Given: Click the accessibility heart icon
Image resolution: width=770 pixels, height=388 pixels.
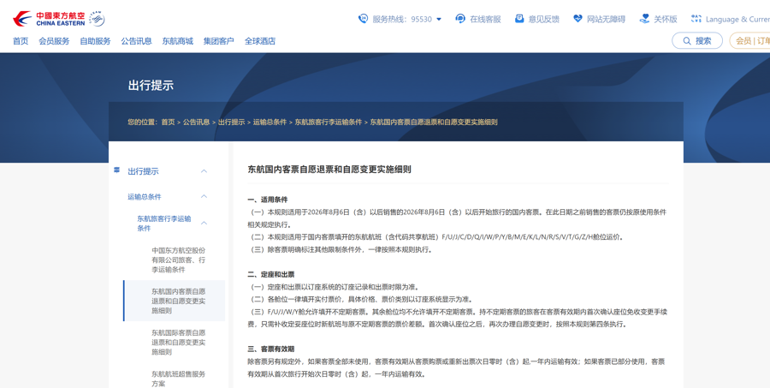Looking at the screenshot, I should click(x=577, y=19).
